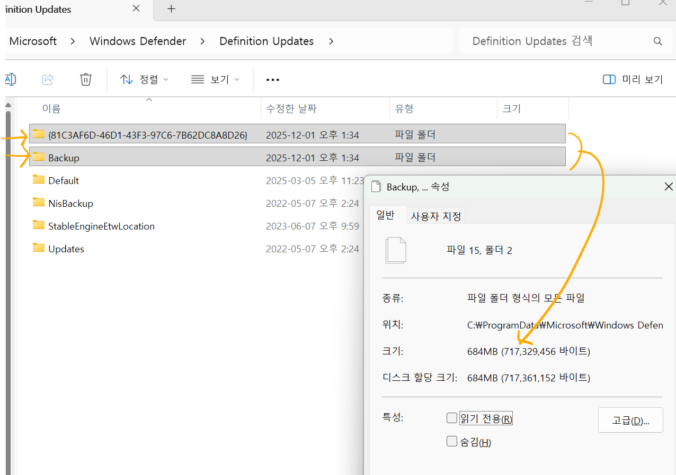Select the rename icon on the toolbar

[10, 79]
